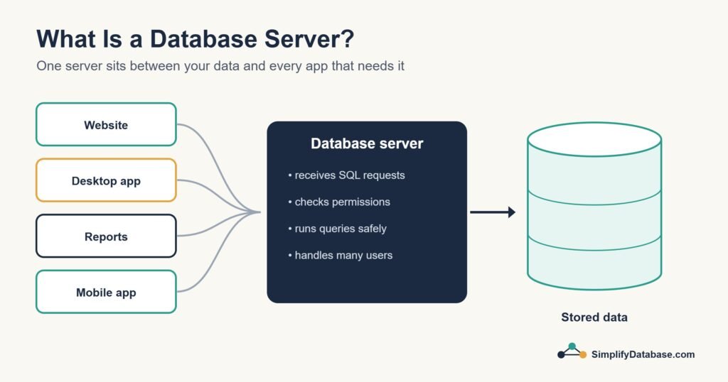Open the SimplifyDatabase.com link text

[643, 354]
